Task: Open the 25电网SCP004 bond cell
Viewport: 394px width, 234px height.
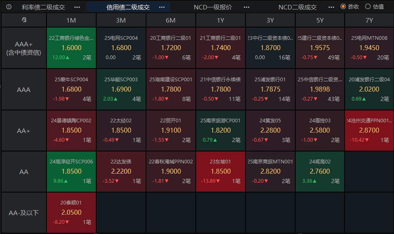Action: [x=121, y=48]
